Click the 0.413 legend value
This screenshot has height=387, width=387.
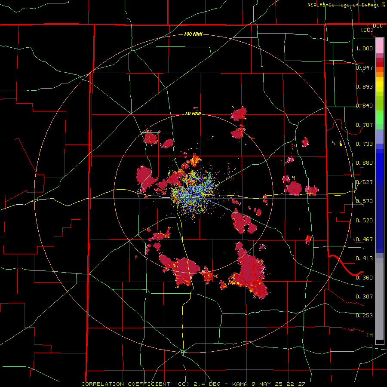(x=364, y=258)
